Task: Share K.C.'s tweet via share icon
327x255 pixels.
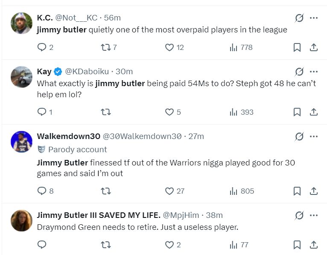Action: [x=314, y=48]
